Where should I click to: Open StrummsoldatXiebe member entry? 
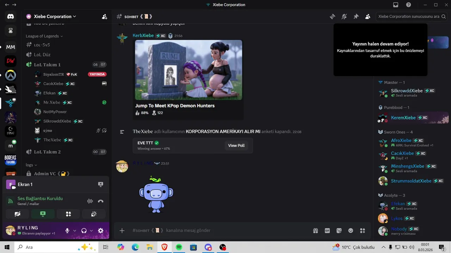(412, 181)
